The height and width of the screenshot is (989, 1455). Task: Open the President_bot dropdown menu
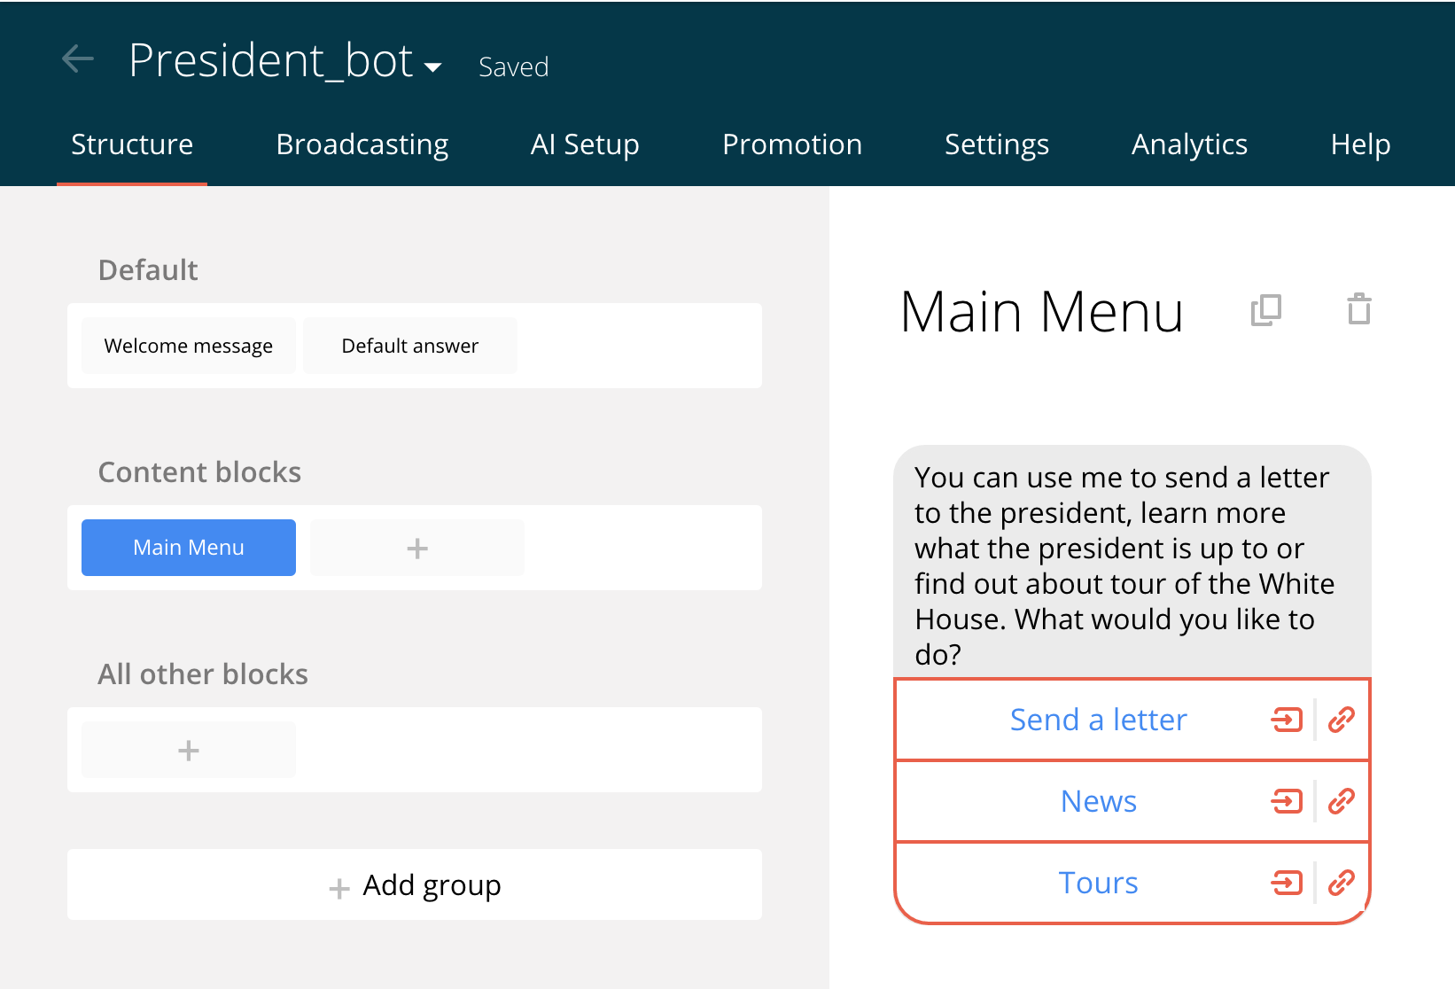coord(433,67)
